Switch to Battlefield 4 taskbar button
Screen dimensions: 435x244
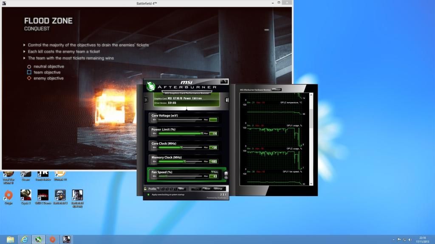coord(66,240)
